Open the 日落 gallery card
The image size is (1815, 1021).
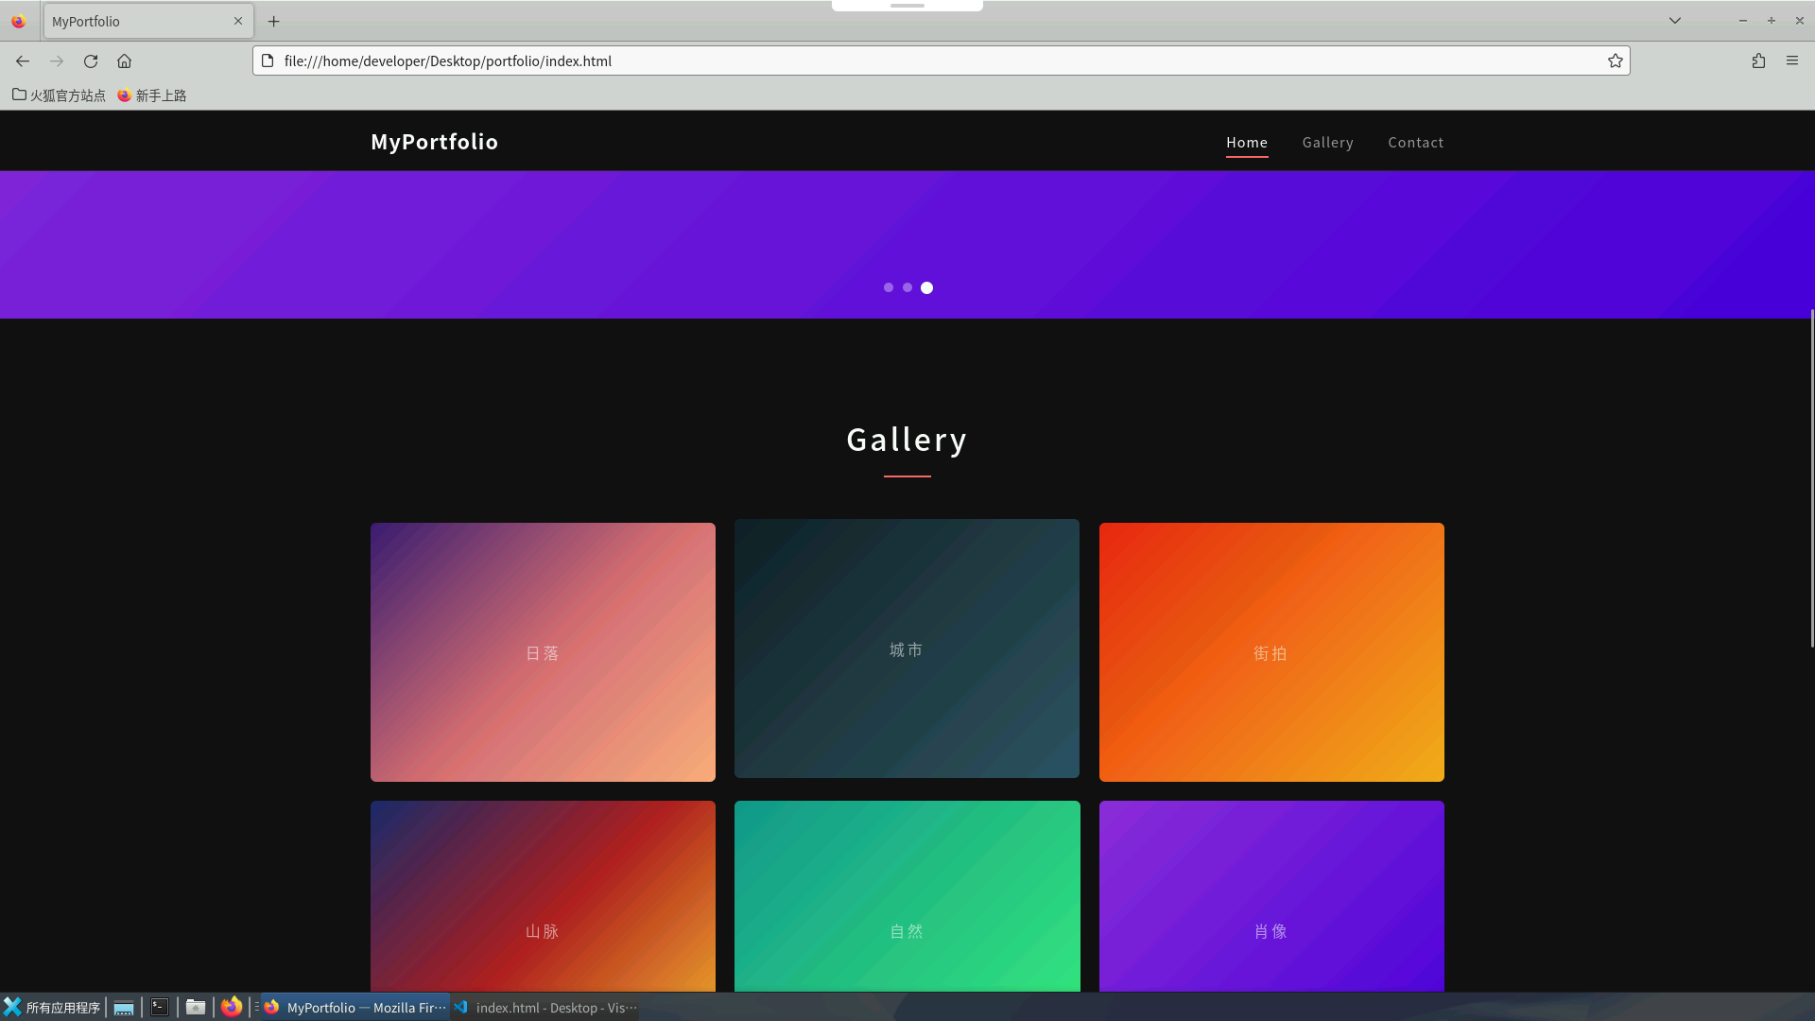pos(543,652)
